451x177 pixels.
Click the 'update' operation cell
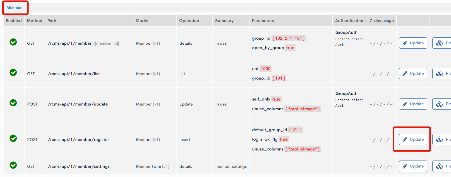(x=186, y=104)
